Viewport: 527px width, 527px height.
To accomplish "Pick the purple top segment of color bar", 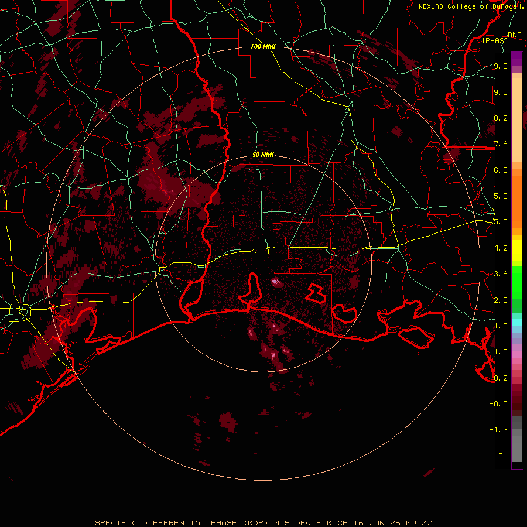I will 517,59.
